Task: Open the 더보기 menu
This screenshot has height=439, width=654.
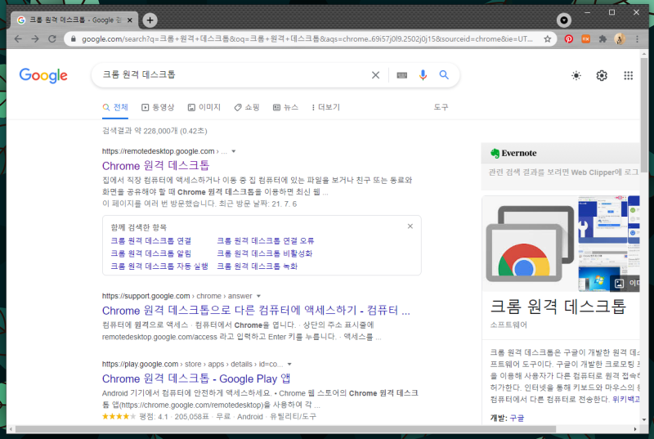Action: (x=325, y=108)
